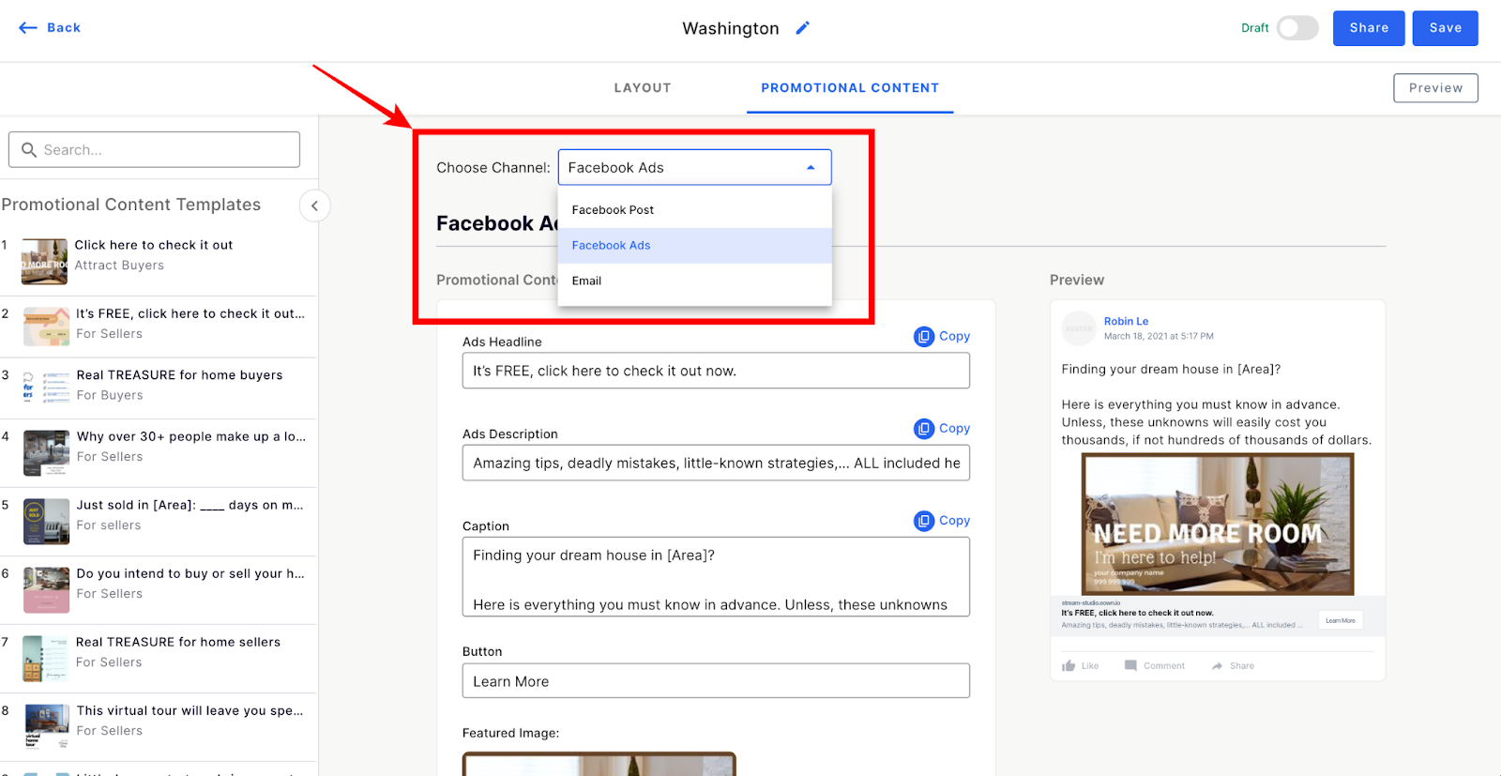
Task: Click Robin Le's avatar in preview
Action: point(1079,328)
